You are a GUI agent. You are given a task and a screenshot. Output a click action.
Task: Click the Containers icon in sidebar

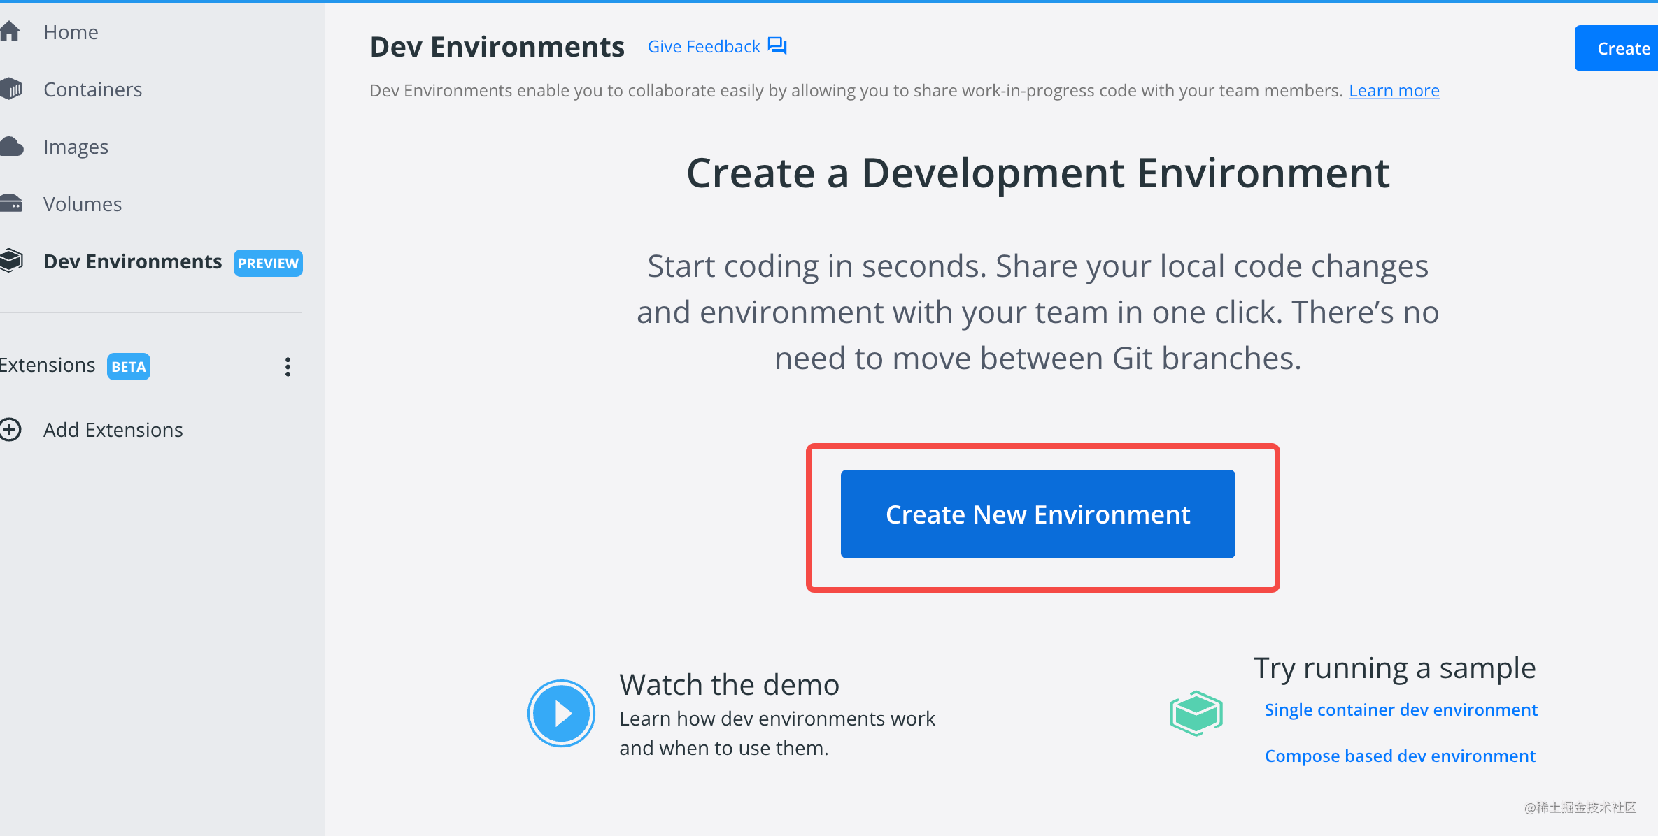click(x=11, y=89)
